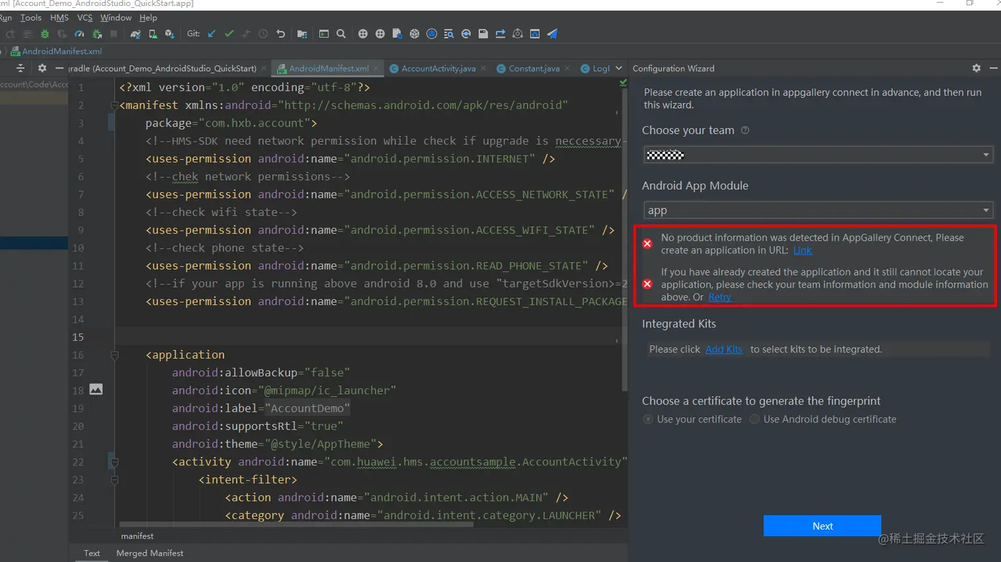Select Use Android debug certificate radio button

click(x=754, y=419)
